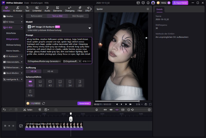Select the 1:1 aspect ratio
The height and width of the screenshot is (138, 206).
[x=60, y=83]
